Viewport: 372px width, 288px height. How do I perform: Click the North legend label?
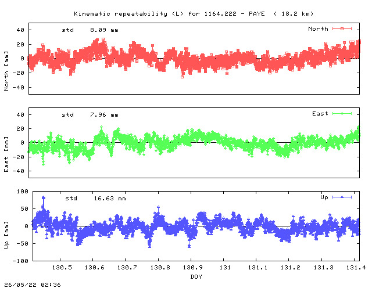[x=318, y=29]
